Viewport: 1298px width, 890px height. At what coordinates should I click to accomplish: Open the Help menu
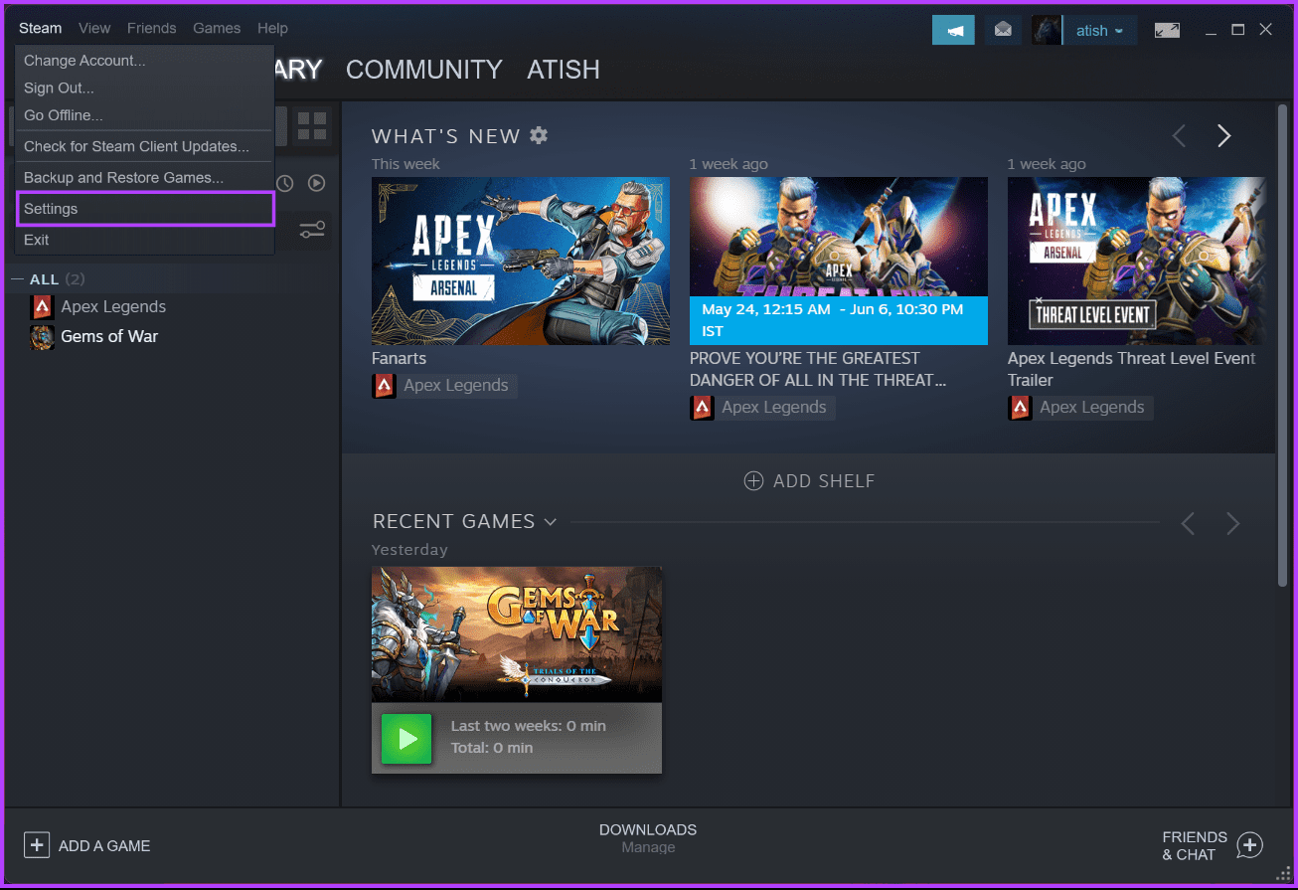point(272,28)
